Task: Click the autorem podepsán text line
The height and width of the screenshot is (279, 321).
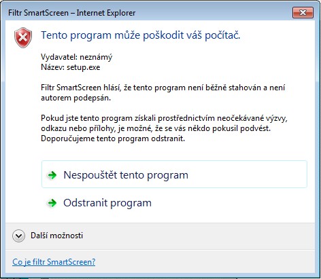Action: tap(75, 98)
